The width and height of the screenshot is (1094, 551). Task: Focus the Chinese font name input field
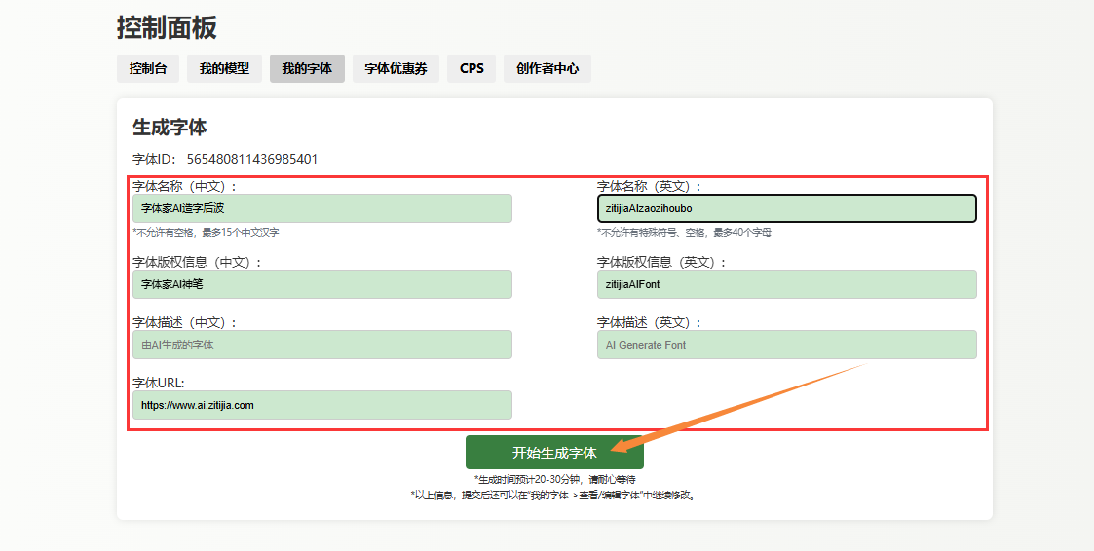click(x=321, y=208)
